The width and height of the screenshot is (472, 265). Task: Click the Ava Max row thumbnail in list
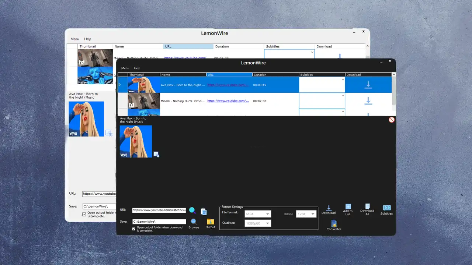(144, 85)
